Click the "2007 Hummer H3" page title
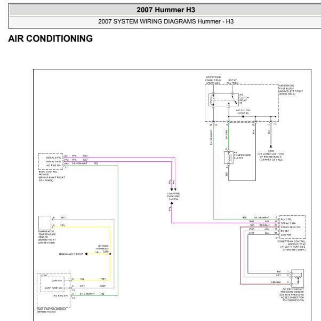The height and width of the screenshot is (321, 321). (x=166, y=10)
